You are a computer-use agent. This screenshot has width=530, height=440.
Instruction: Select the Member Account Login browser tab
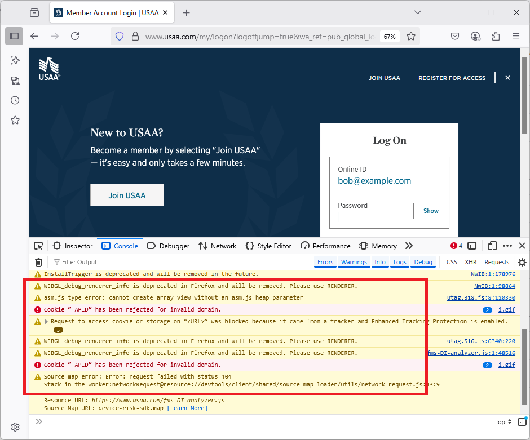tap(112, 13)
